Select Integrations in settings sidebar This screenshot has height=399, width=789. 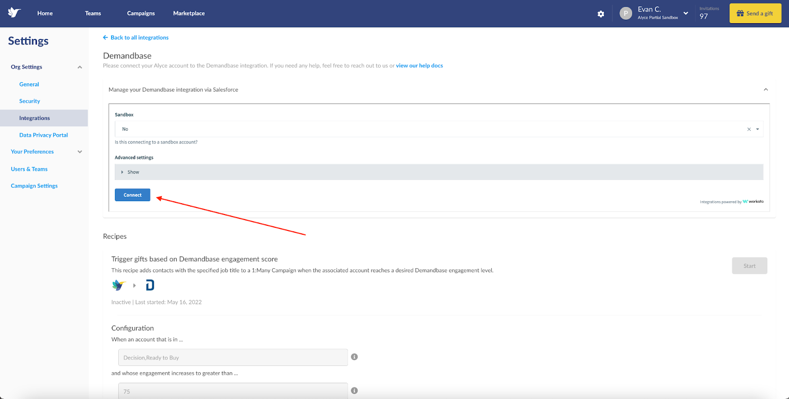pyautogui.click(x=44, y=118)
